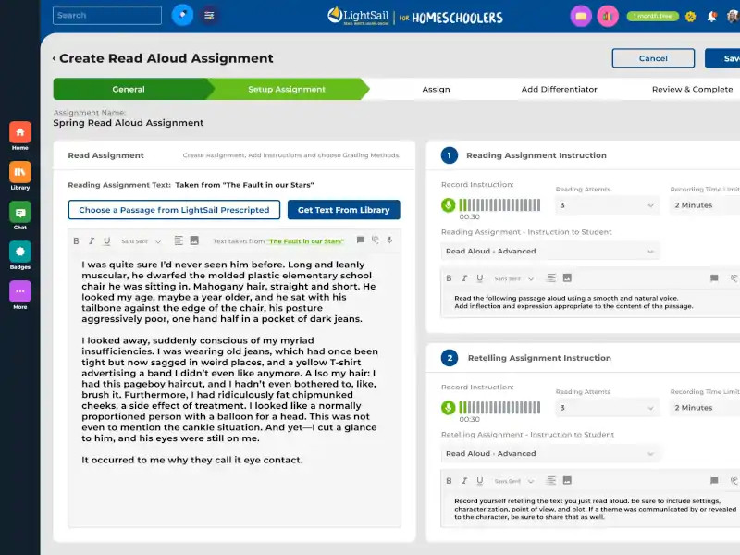Start recording the Reading Assignment instruction
This screenshot has height=555, width=740.
coord(449,205)
